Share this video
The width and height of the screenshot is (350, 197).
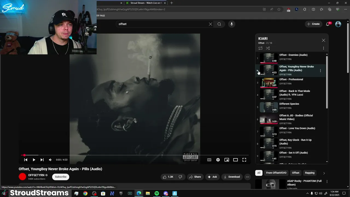coord(195,177)
